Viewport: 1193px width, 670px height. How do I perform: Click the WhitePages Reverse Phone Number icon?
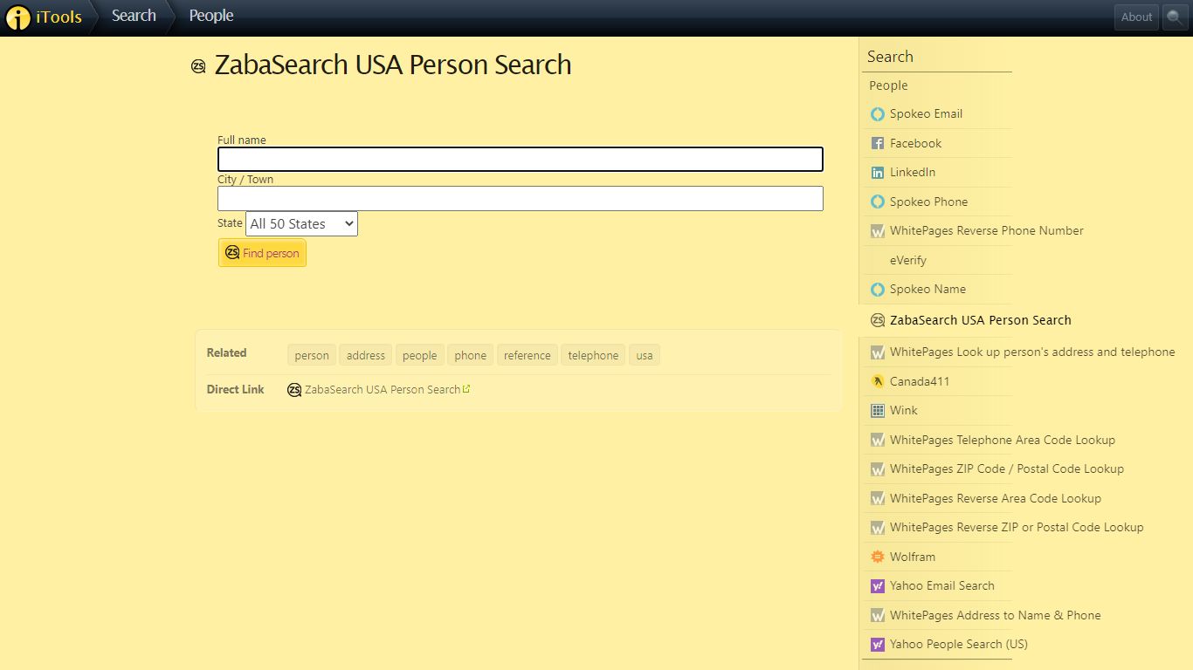878,231
